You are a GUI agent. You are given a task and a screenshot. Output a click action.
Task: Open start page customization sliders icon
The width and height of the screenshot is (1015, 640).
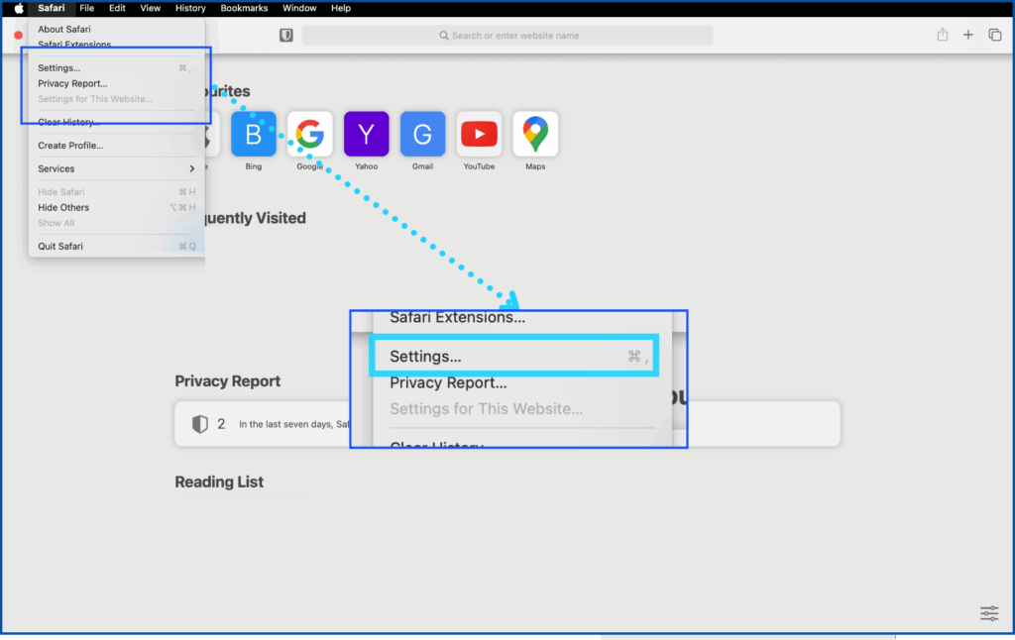pyautogui.click(x=989, y=613)
